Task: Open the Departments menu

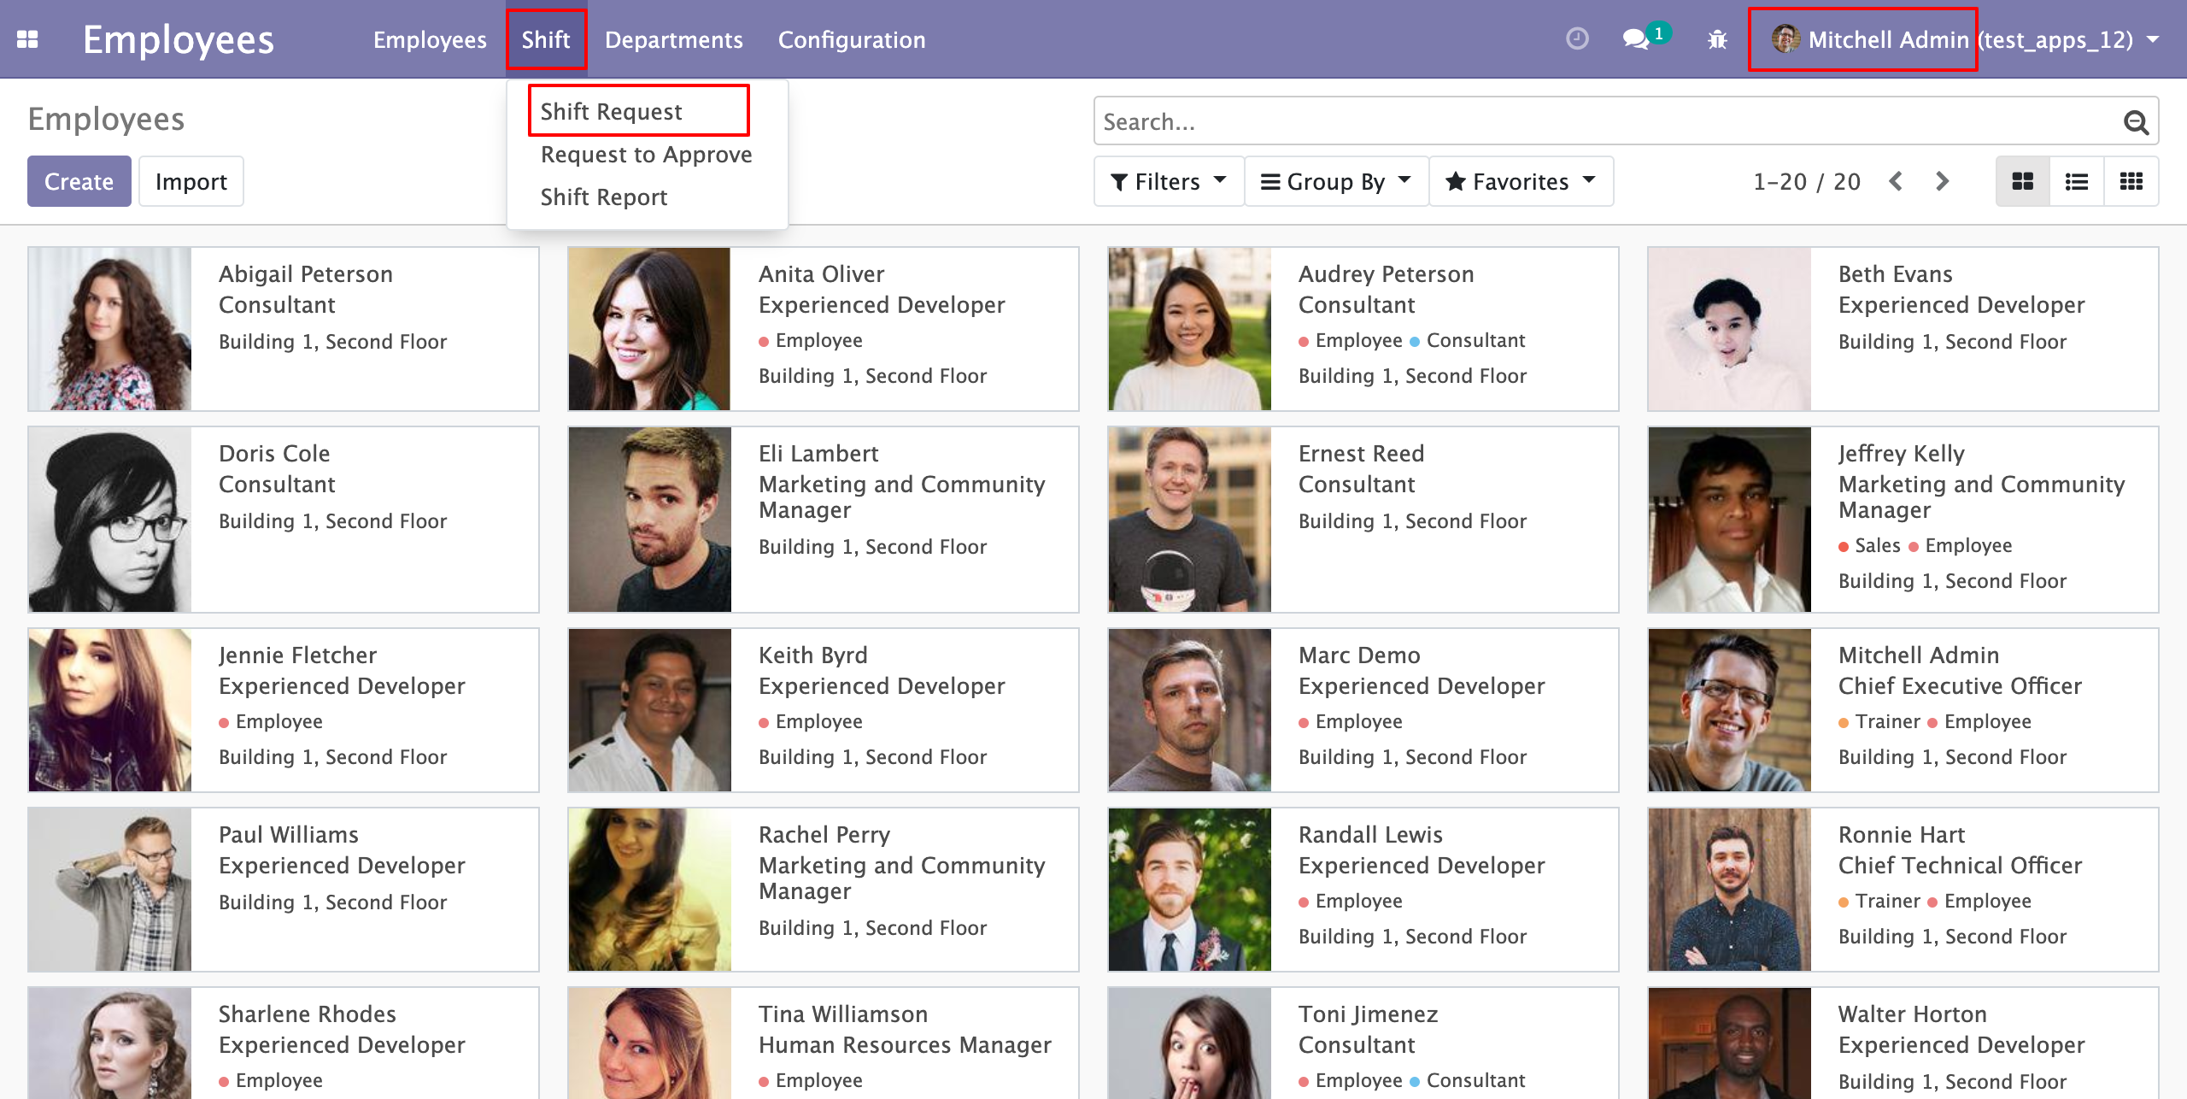Action: 673,39
